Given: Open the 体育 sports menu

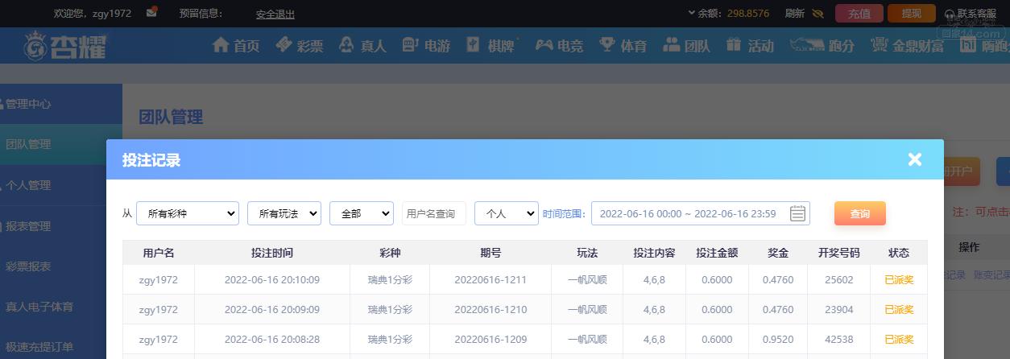Looking at the screenshot, I should 623,46.
